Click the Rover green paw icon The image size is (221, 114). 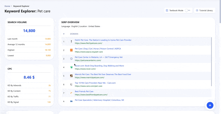[72, 67]
